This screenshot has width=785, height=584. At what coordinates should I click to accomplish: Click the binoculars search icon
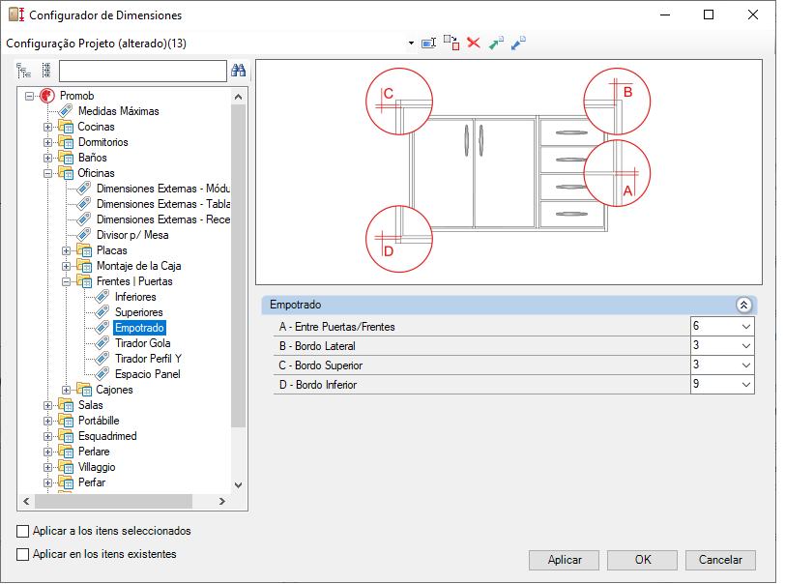pos(238,71)
